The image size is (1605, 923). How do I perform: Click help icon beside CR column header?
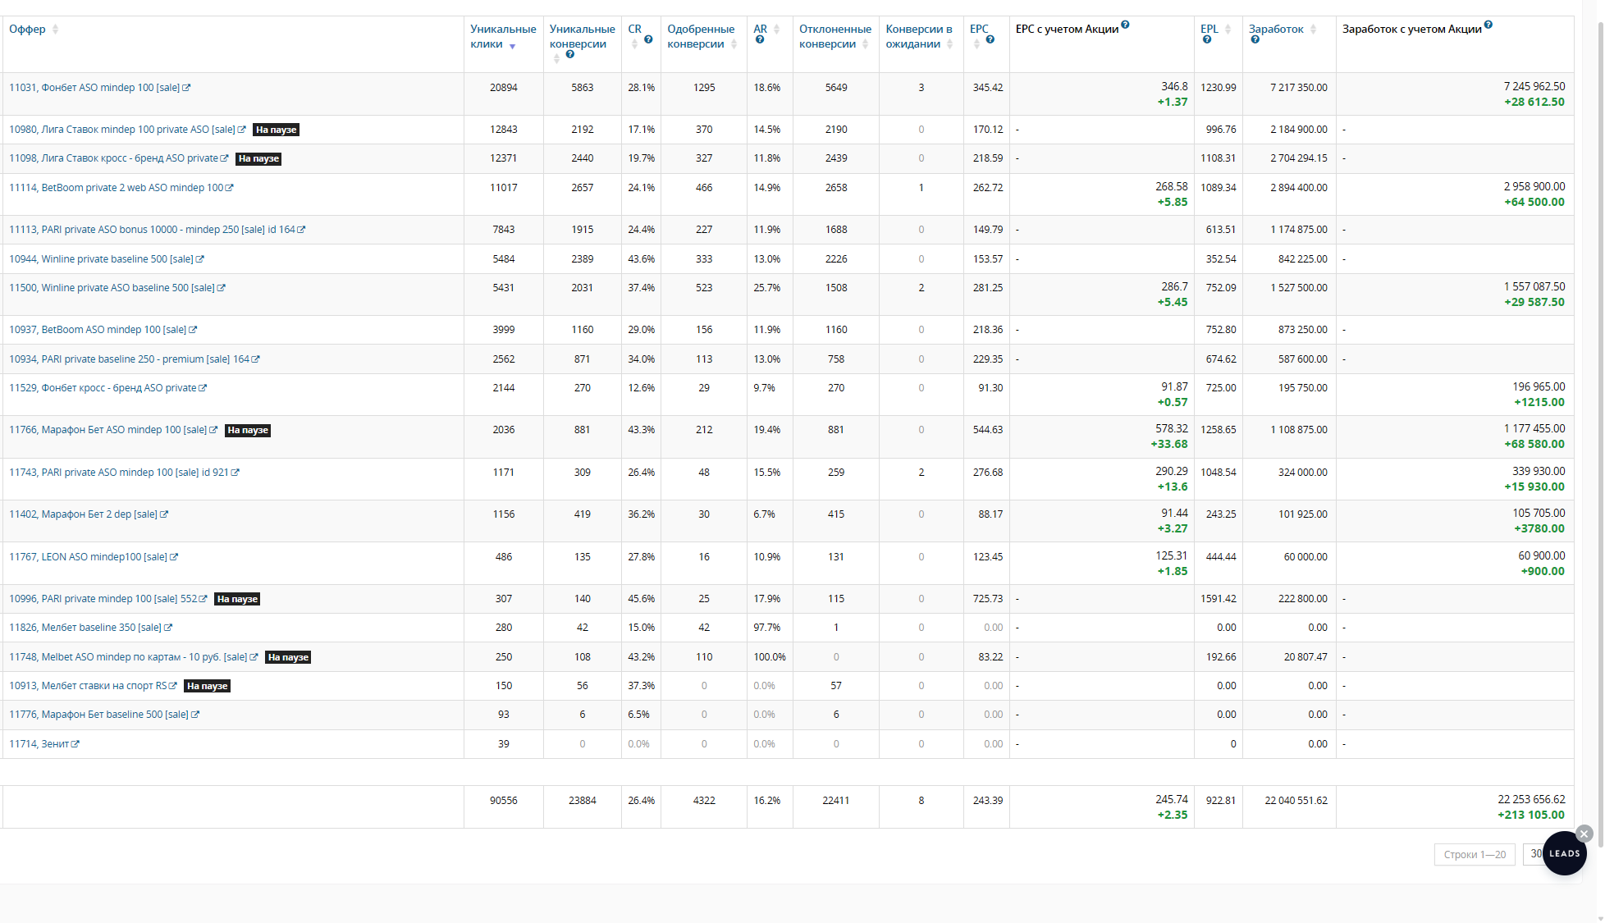(648, 39)
